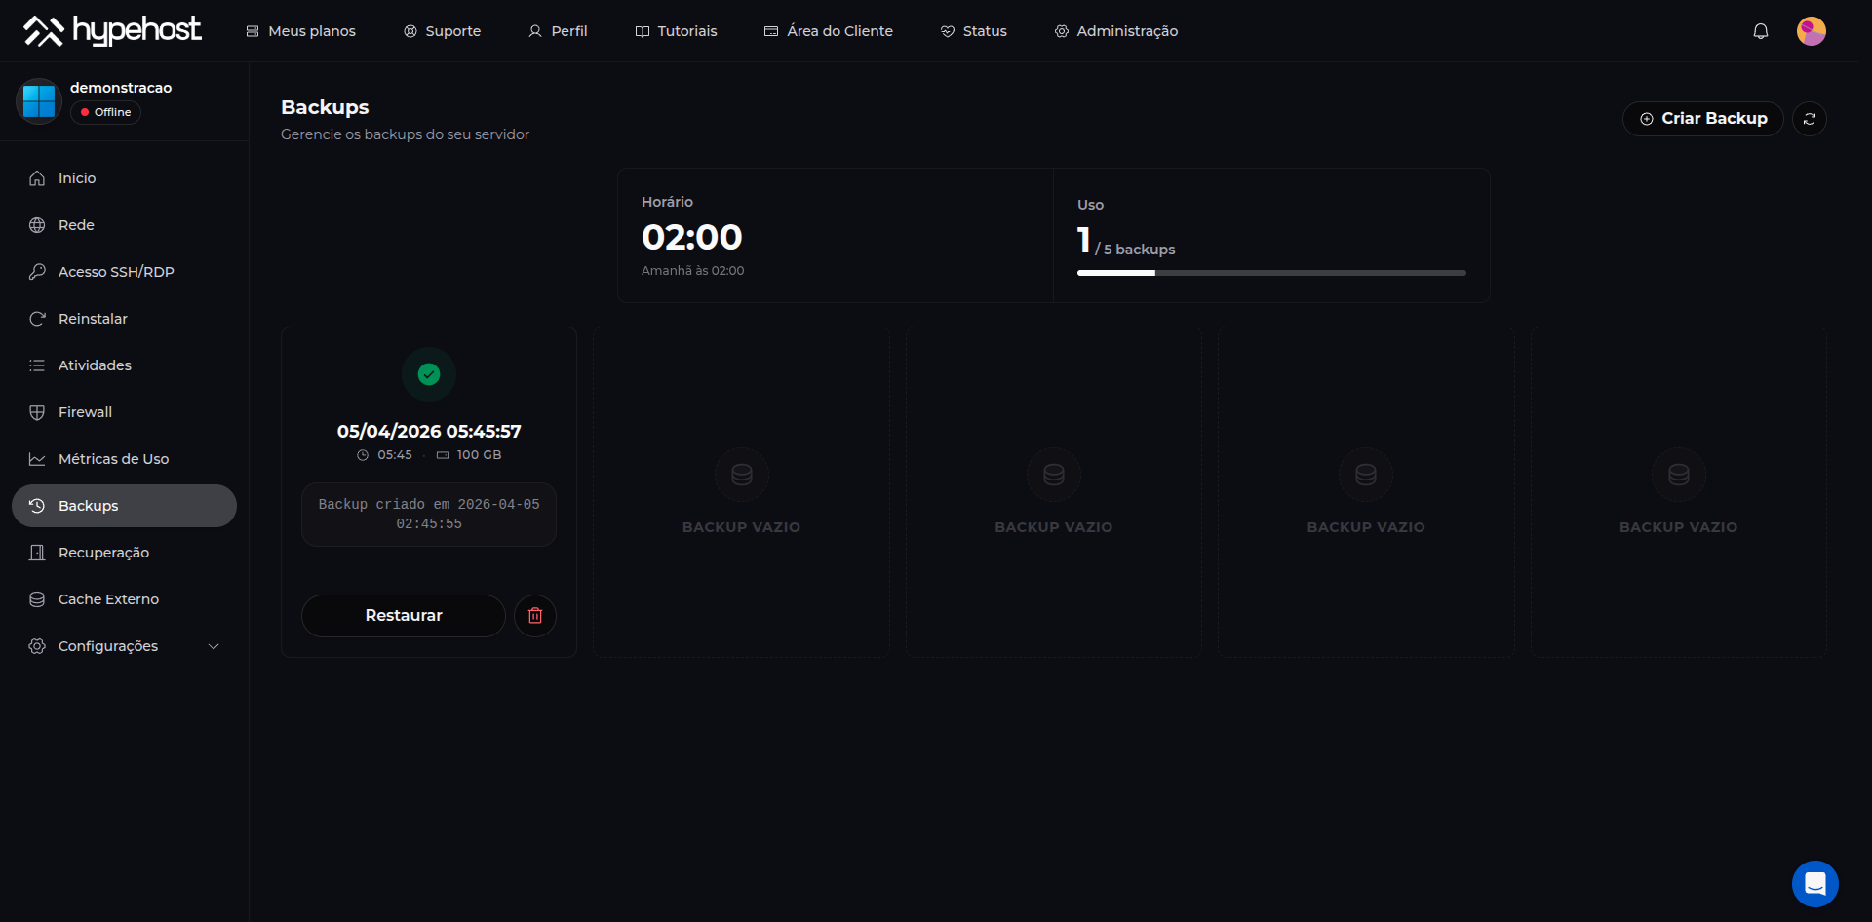Select Acesso SSH/RDP in the sidebar

click(x=124, y=272)
